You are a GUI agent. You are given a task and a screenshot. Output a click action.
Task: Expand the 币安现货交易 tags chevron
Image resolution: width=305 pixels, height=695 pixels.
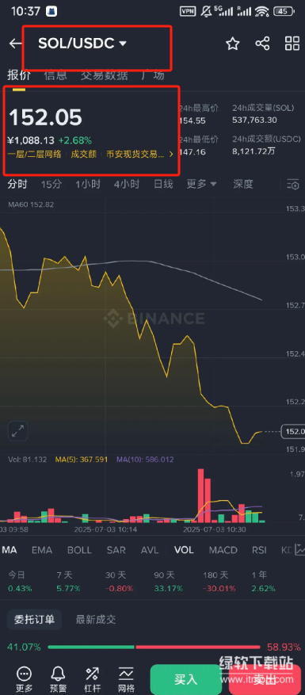pos(171,155)
